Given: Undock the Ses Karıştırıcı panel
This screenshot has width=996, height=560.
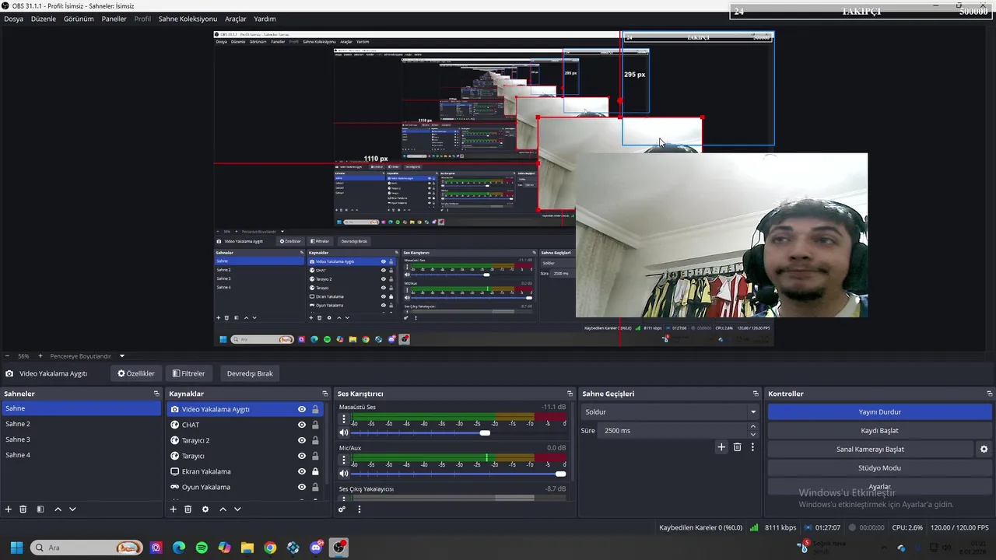Looking at the screenshot, I should coord(570,394).
